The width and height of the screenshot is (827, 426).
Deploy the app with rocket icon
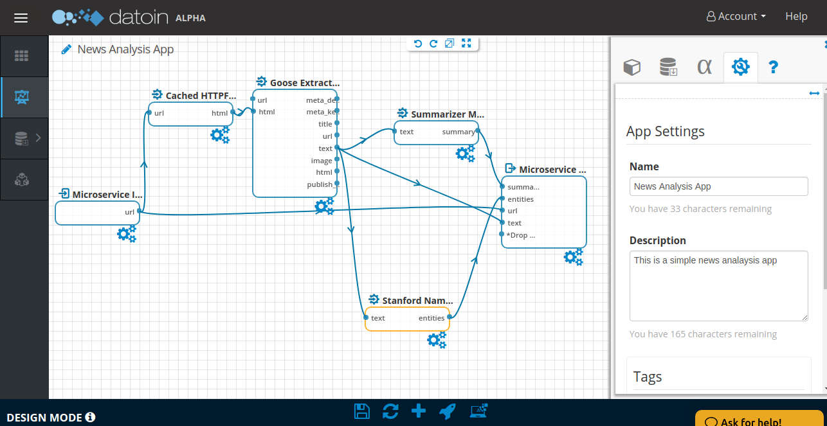448,411
